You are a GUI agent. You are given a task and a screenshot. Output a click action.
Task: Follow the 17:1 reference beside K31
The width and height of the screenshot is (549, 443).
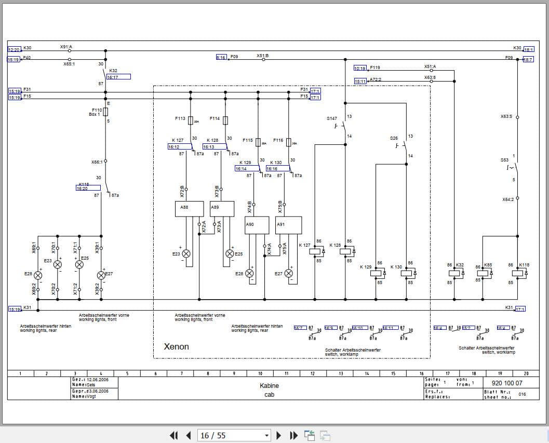(520, 309)
